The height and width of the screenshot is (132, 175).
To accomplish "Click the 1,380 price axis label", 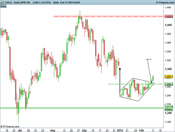I will (x=168, y=34).
